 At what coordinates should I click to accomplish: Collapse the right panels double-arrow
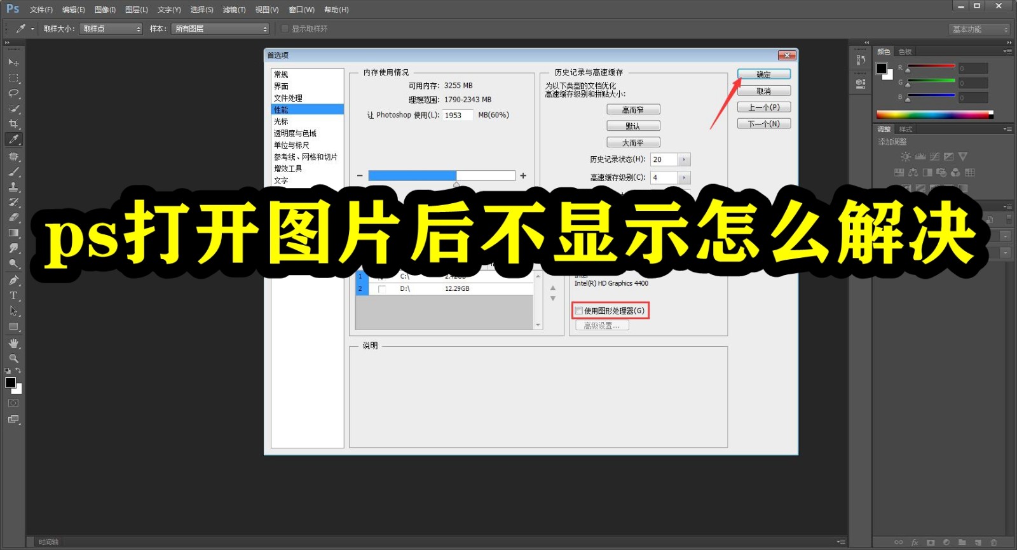coord(1009,43)
